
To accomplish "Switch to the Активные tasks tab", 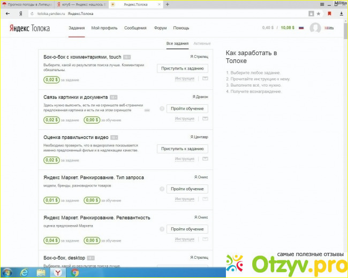I will click(202, 43).
